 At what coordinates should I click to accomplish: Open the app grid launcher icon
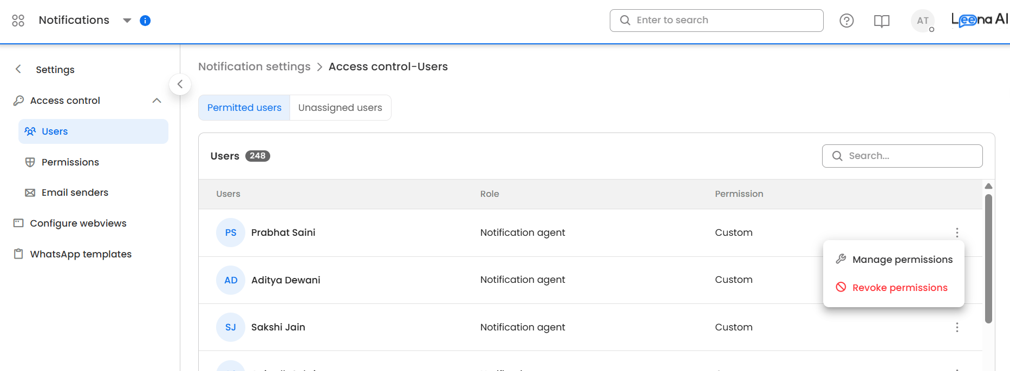coord(18,21)
